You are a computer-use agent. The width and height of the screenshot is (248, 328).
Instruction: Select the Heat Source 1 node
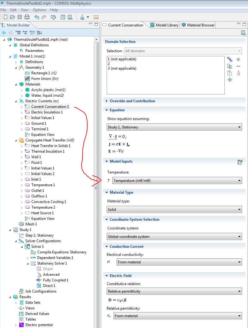point(42,213)
